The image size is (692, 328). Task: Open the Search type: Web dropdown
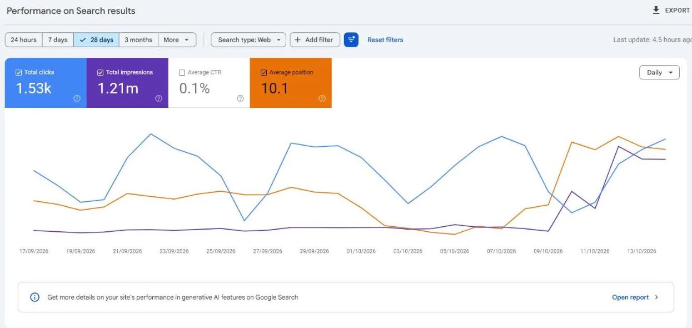tap(248, 39)
